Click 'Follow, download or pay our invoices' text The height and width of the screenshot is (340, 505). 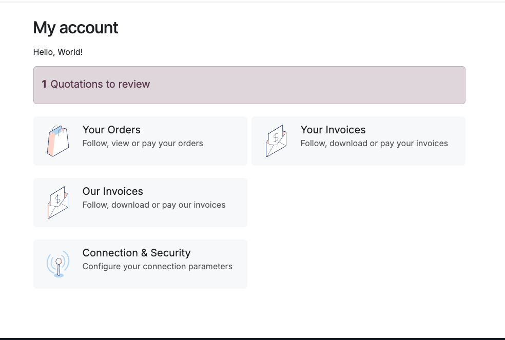(x=154, y=205)
